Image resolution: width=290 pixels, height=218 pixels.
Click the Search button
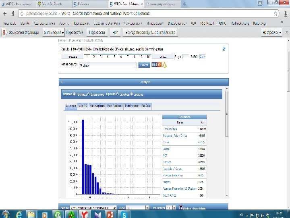point(144,65)
